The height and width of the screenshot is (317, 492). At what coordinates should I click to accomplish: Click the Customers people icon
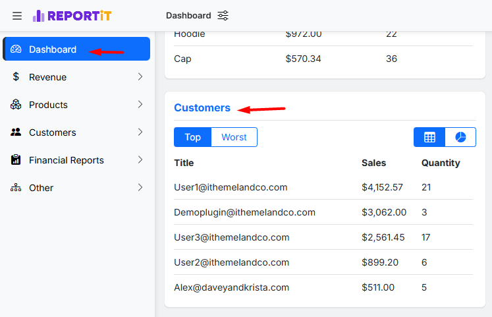[x=16, y=132]
